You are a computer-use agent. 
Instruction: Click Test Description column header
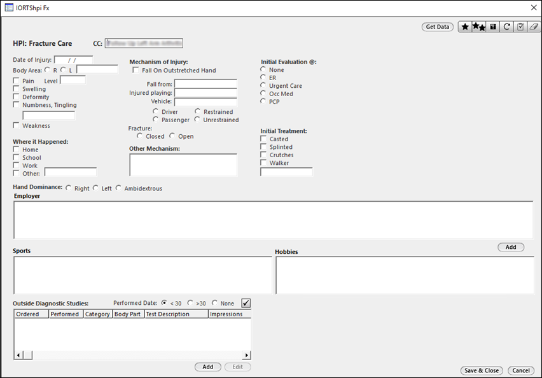click(176, 314)
